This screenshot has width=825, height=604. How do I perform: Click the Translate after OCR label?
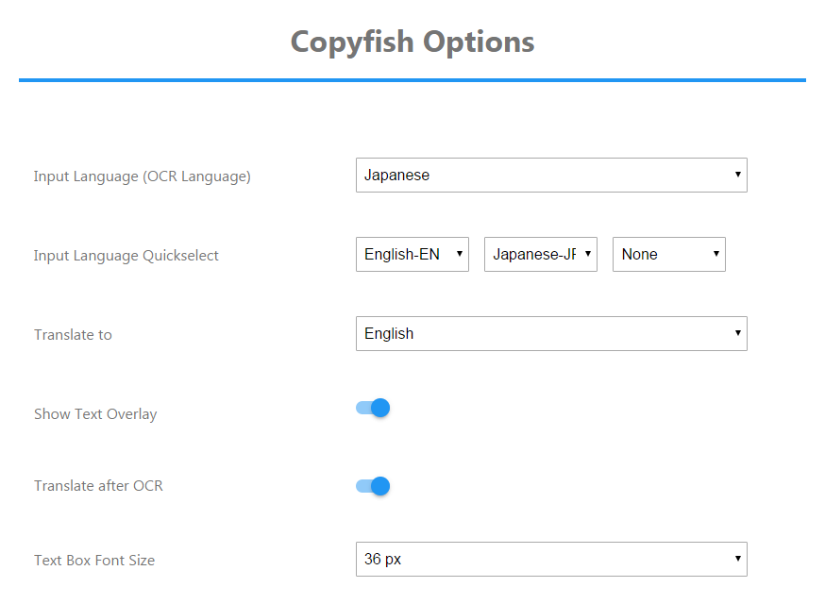[x=98, y=486]
